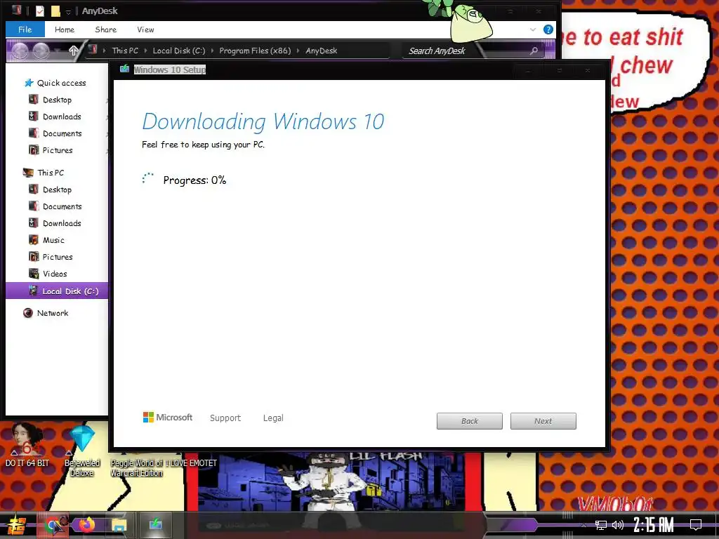Expand the Explorer ribbon with the chevron
719x539 pixels.
pos(533,29)
